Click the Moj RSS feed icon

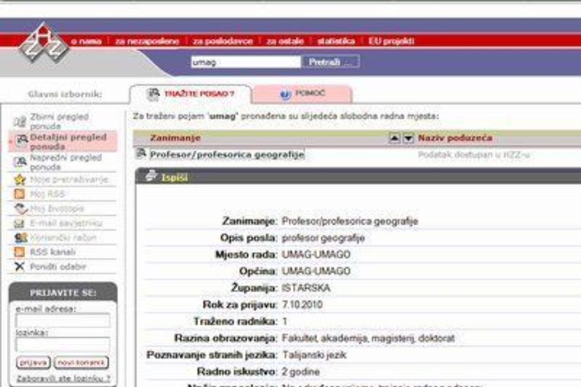pos(20,194)
